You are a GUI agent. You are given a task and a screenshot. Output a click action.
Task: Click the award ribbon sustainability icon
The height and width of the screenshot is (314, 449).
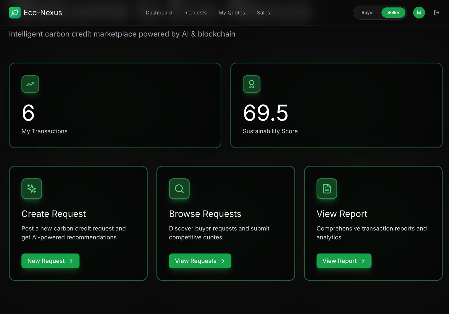tap(251, 84)
